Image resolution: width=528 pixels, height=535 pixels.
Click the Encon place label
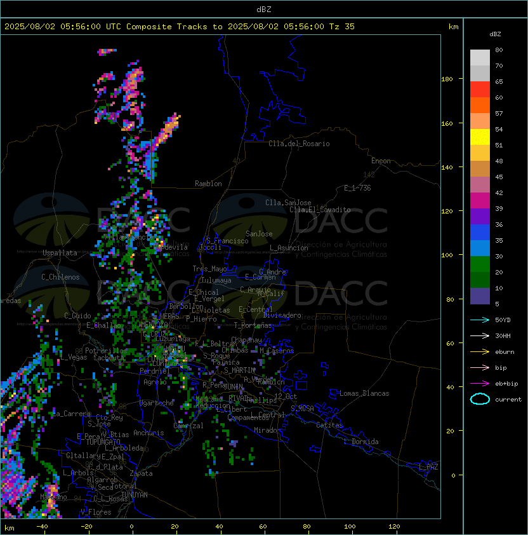point(381,161)
